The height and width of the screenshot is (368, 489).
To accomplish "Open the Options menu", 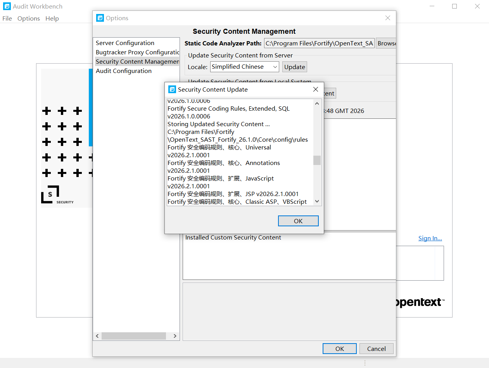I will pos(29,18).
